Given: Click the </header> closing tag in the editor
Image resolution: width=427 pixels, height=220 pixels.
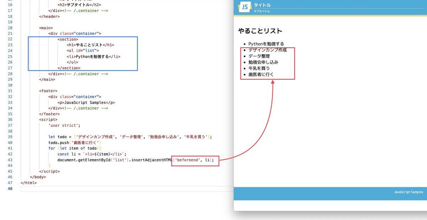Looking at the screenshot, I should click(x=49, y=16).
